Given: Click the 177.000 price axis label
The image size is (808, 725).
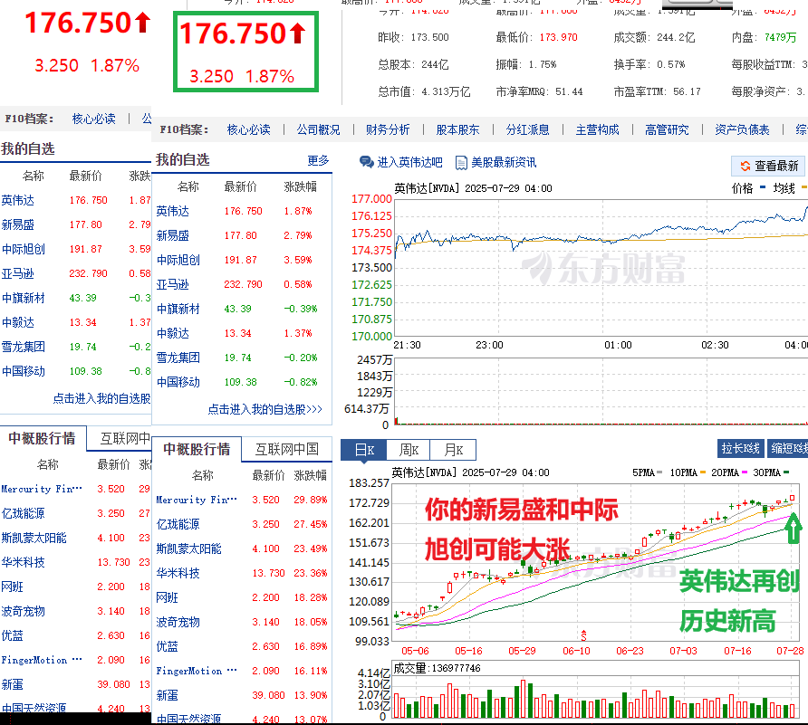Looking at the screenshot, I should point(371,199).
